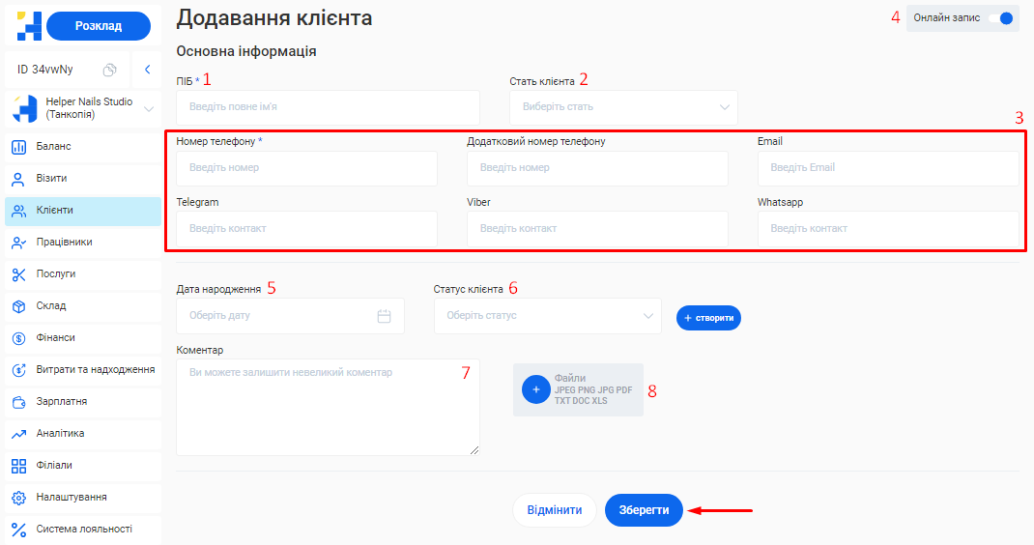Click the Зарплатня wallet icon

18,402
